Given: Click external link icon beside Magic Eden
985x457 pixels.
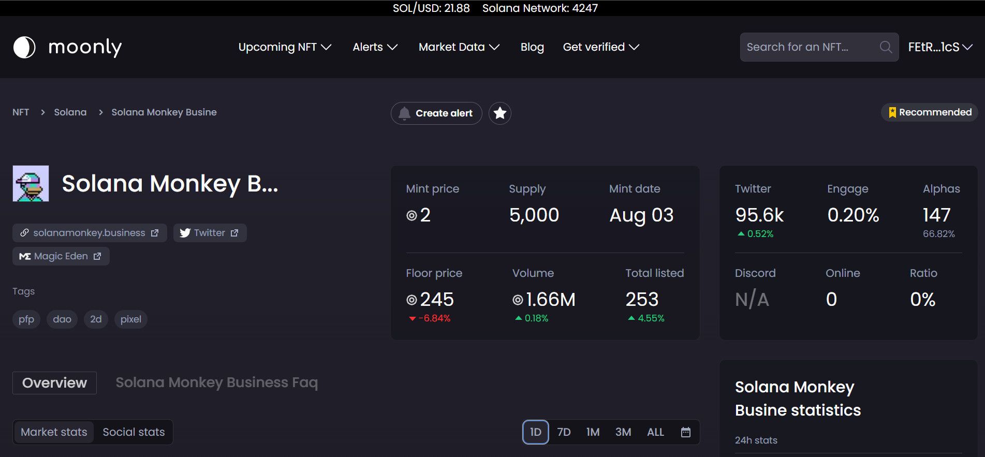Looking at the screenshot, I should 97,256.
